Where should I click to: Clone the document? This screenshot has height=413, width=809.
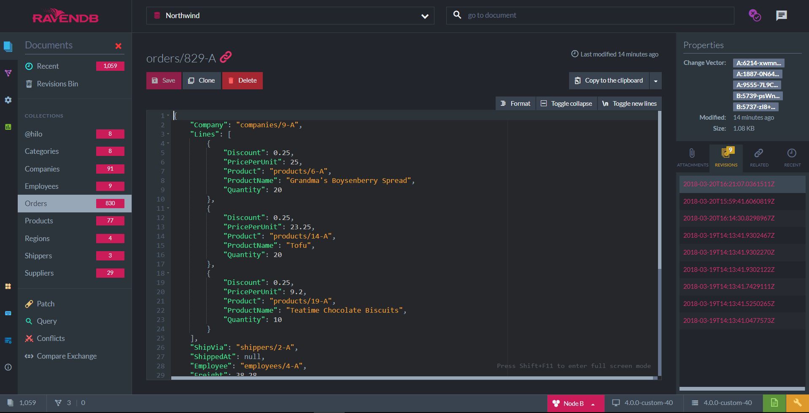[x=202, y=80]
